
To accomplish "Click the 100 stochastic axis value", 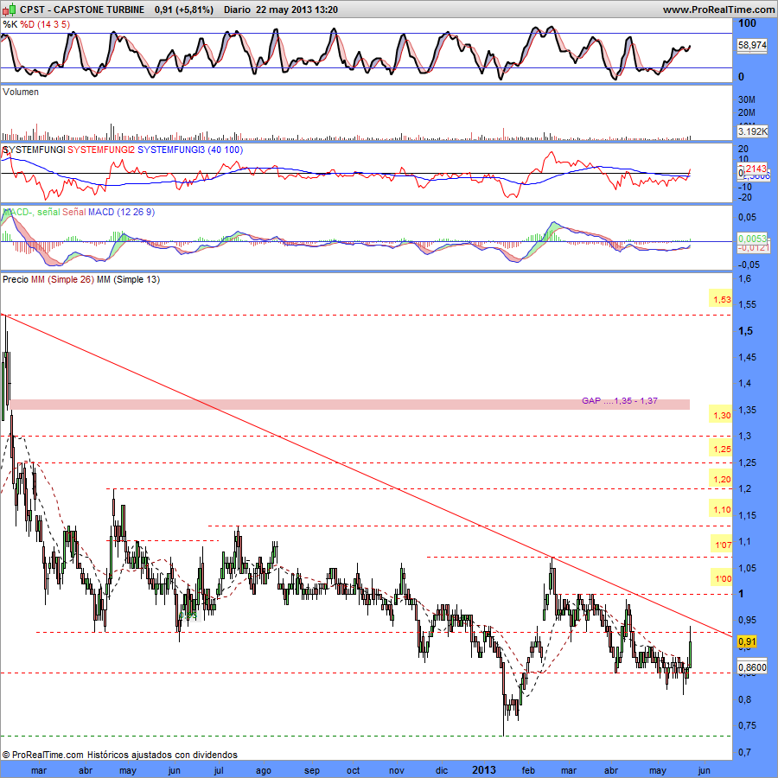I will point(747,23).
